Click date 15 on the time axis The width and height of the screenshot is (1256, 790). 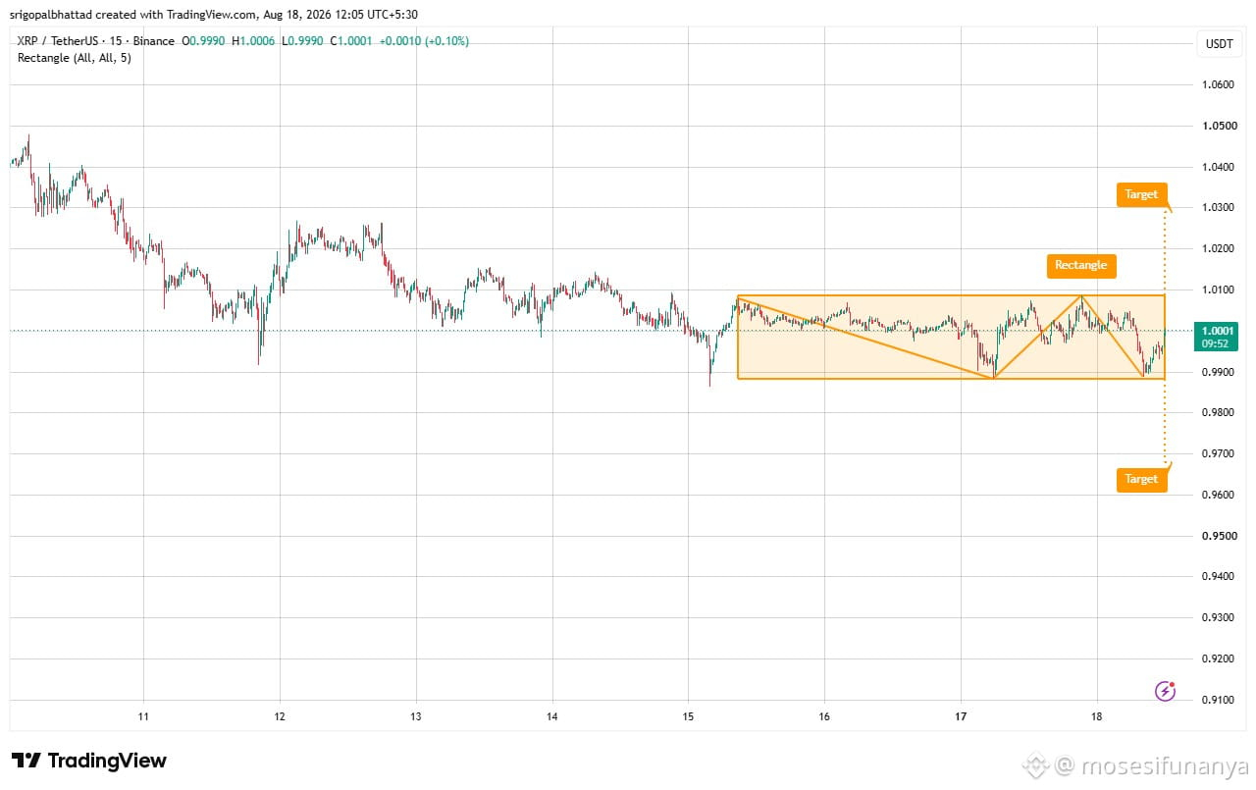coord(688,716)
